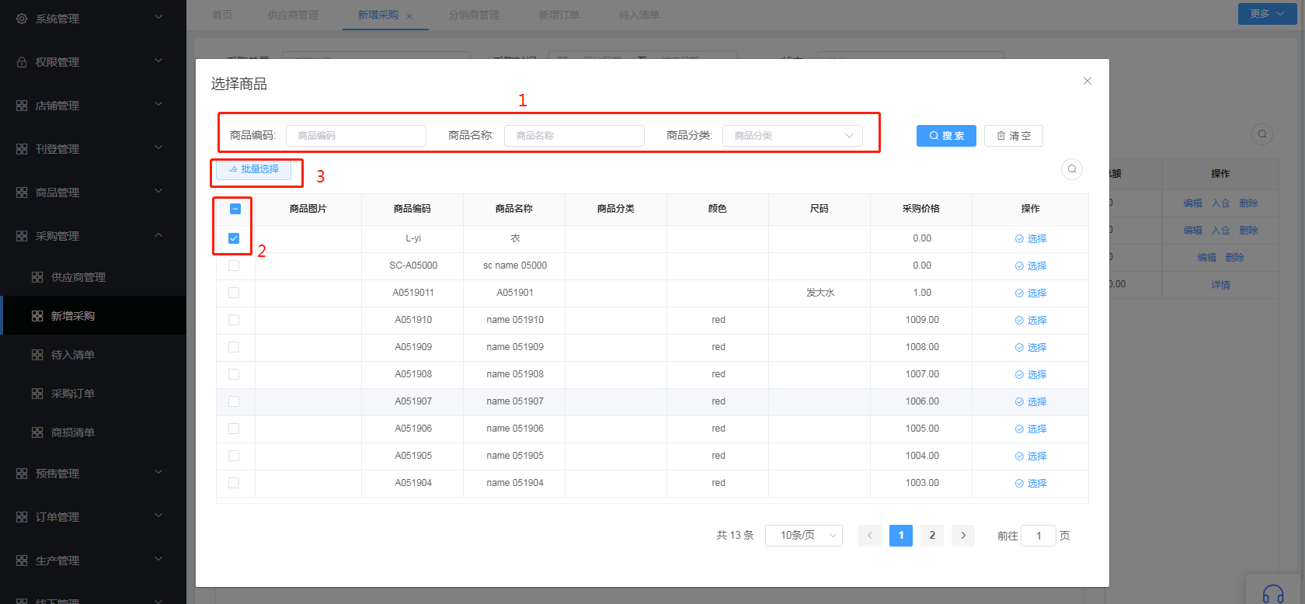Click cell text "发大水"
1305x604 pixels.
(820, 293)
